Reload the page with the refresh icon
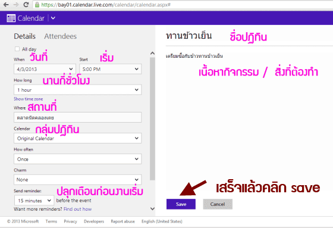This screenshot has width=333, height=228. pyautogui.click(x=26, y=5)
